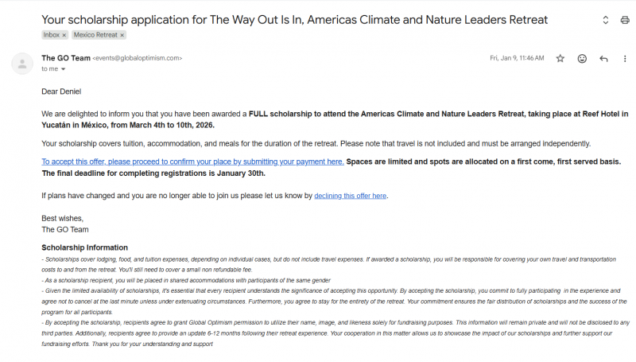Viewport: 636px width, 362px height.
Task: Click the expand/collapse all arrows icon
Action: pyautogui.click(x=605, y=20)
